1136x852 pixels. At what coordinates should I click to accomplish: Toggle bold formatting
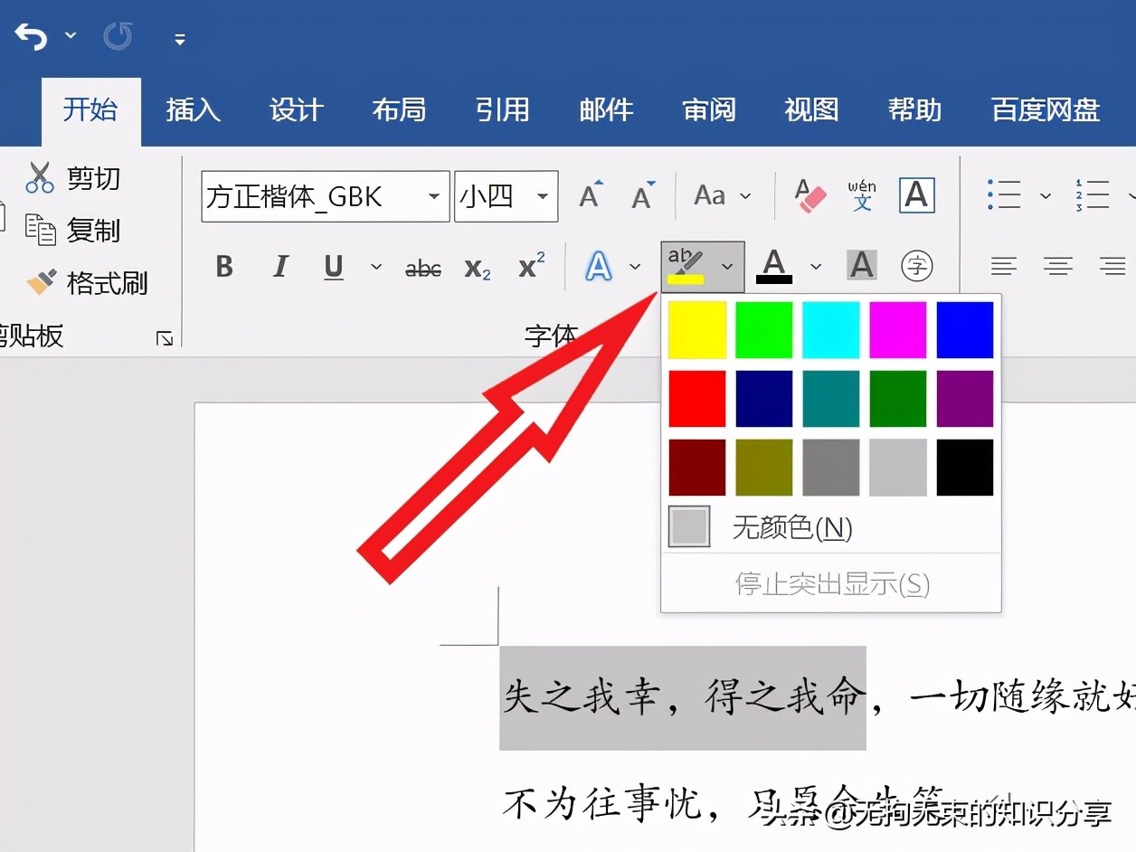223,267
